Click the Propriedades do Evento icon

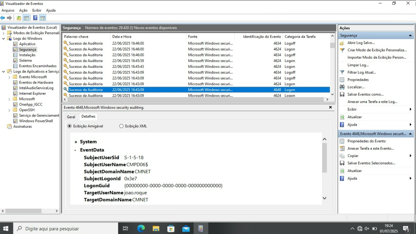(342, 141)
